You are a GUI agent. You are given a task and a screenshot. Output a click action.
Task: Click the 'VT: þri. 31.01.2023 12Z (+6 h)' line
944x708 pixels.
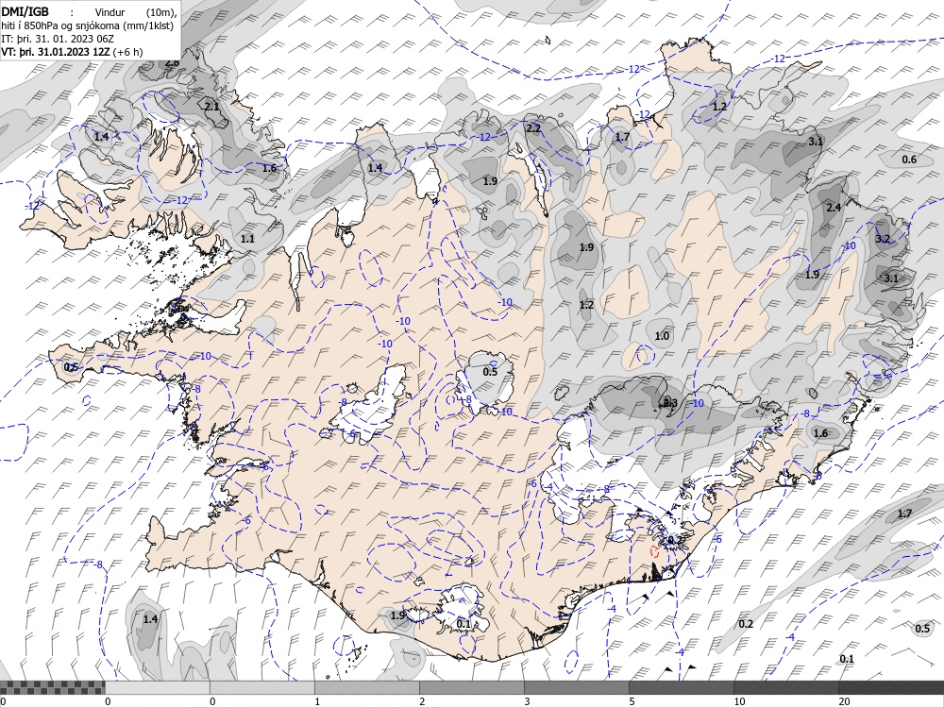[x=73, y=52]
